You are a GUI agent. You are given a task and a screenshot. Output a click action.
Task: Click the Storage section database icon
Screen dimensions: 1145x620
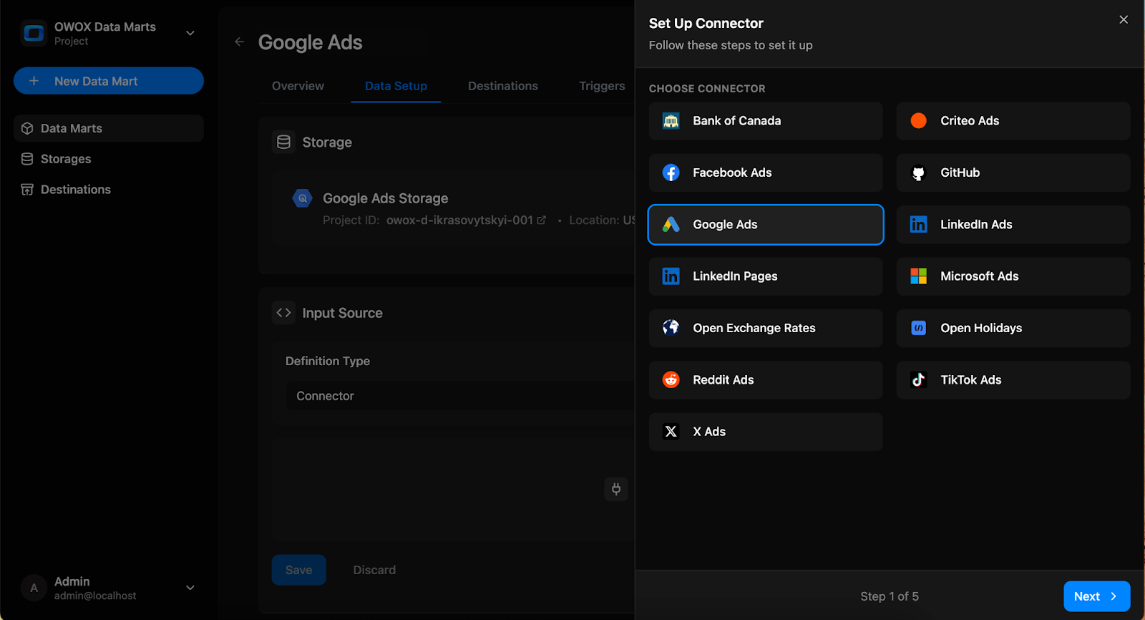tap(283, 142)
